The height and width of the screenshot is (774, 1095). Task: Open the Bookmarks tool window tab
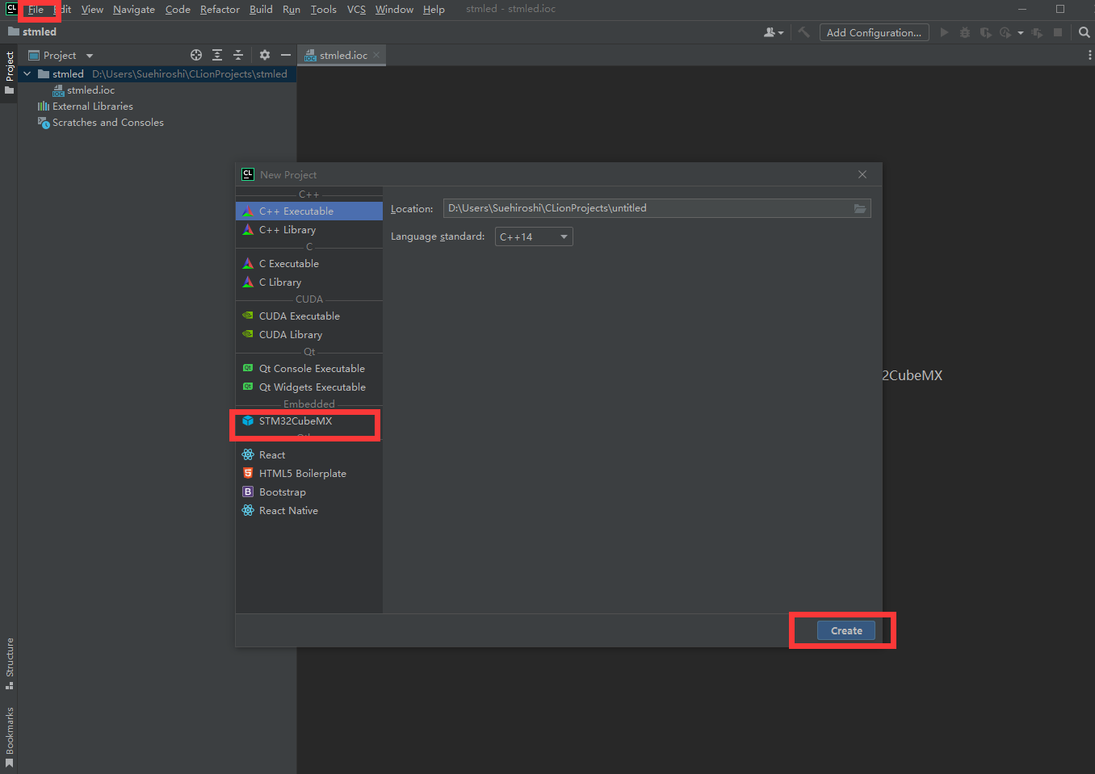click(9, 737)
